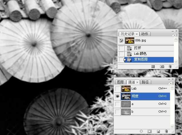The width and height of the screenshot is (182, 135).
Task: Switch to the 图层 tab
Action: tap(121, 82)
